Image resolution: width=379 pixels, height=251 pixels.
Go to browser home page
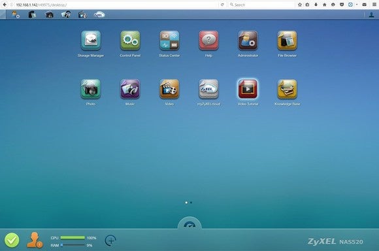[x=325, y=5]
